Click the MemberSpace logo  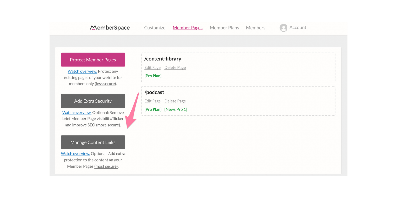click(x=110, y=28)
